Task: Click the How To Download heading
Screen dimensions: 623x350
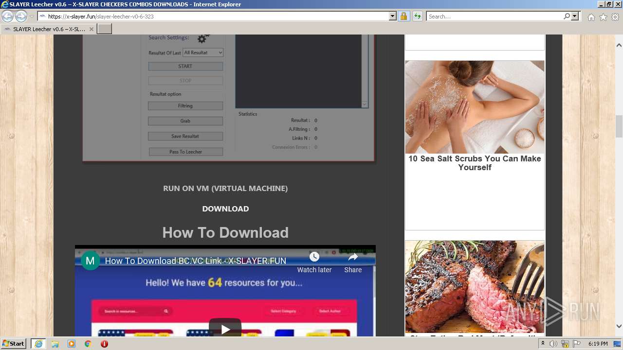Action: pos(225,232)
